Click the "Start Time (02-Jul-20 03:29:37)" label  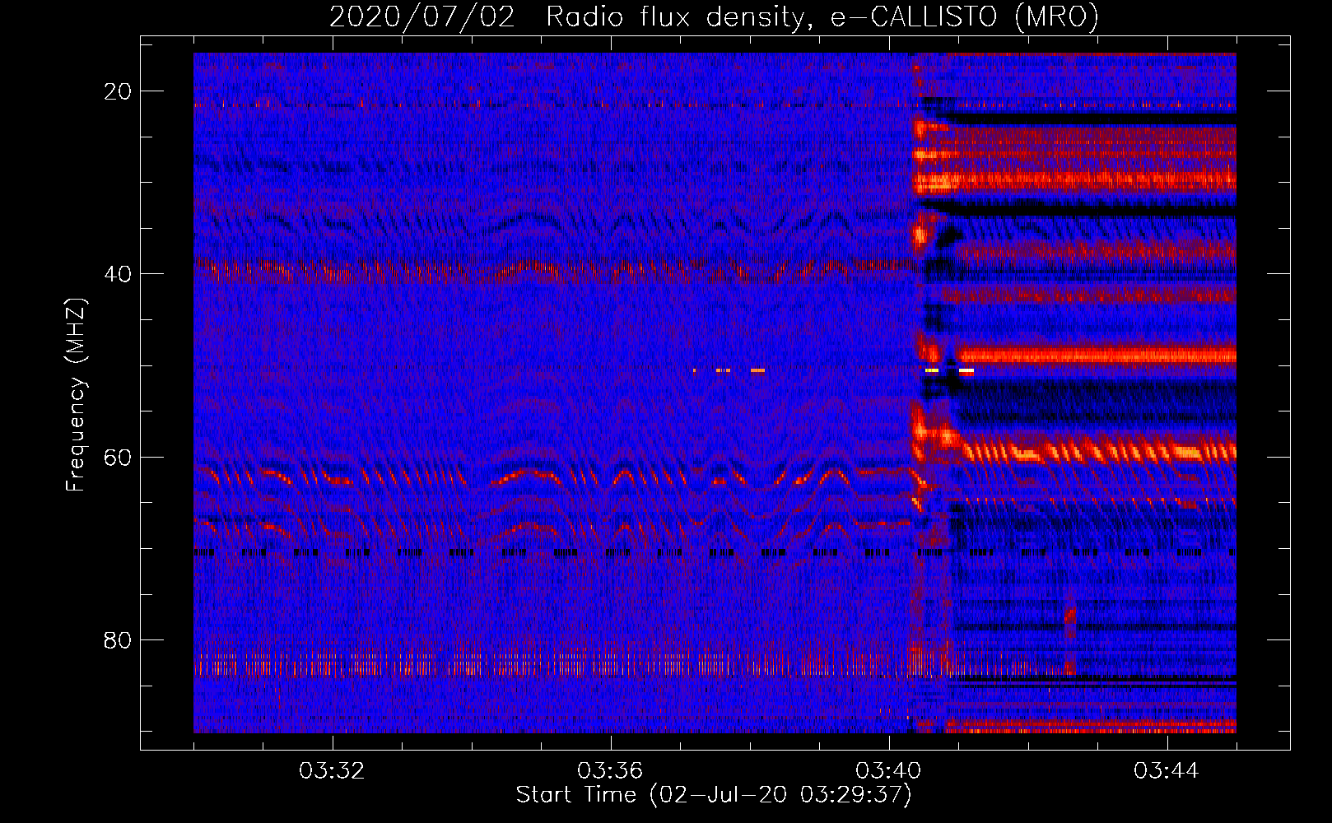coord(714,795)
